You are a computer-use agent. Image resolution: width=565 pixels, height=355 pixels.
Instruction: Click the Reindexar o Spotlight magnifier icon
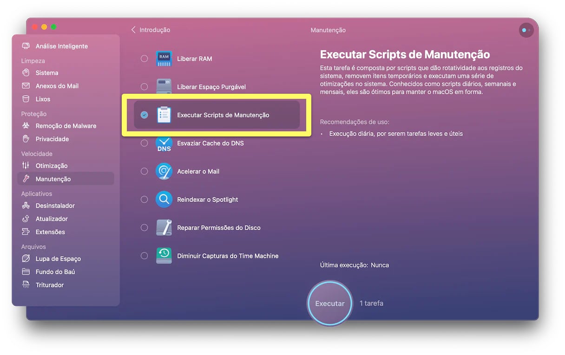coord(164,200)
